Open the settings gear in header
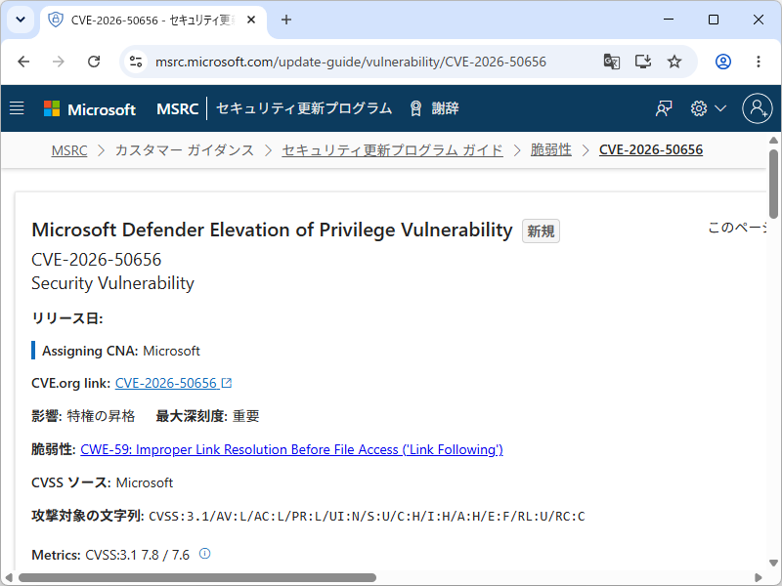Screen dimensions: 782x586 click(x=699, y=108)
